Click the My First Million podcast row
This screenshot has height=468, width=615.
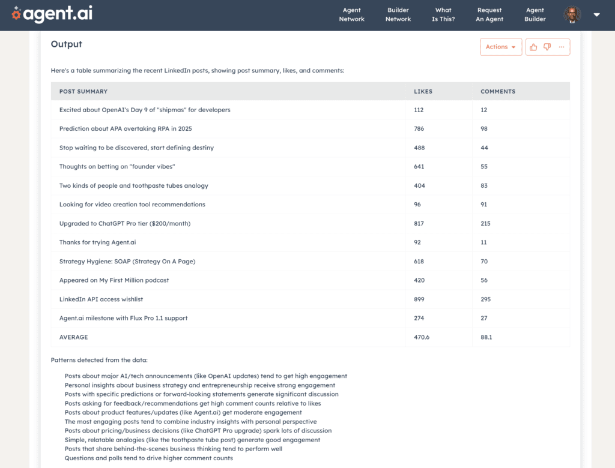311,280
